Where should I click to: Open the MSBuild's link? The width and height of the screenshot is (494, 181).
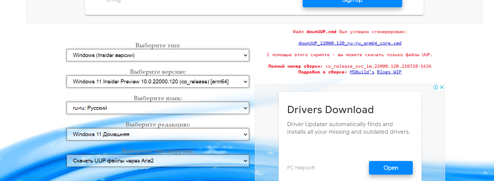(362, 72)
